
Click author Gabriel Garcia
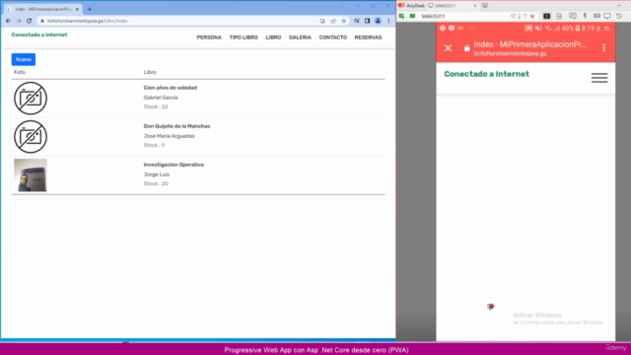pyautogui.click(x=161, y=98)
